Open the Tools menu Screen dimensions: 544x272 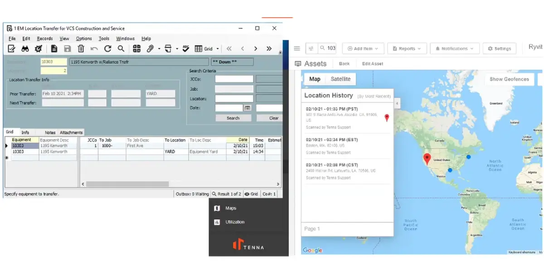pos(104,39)
